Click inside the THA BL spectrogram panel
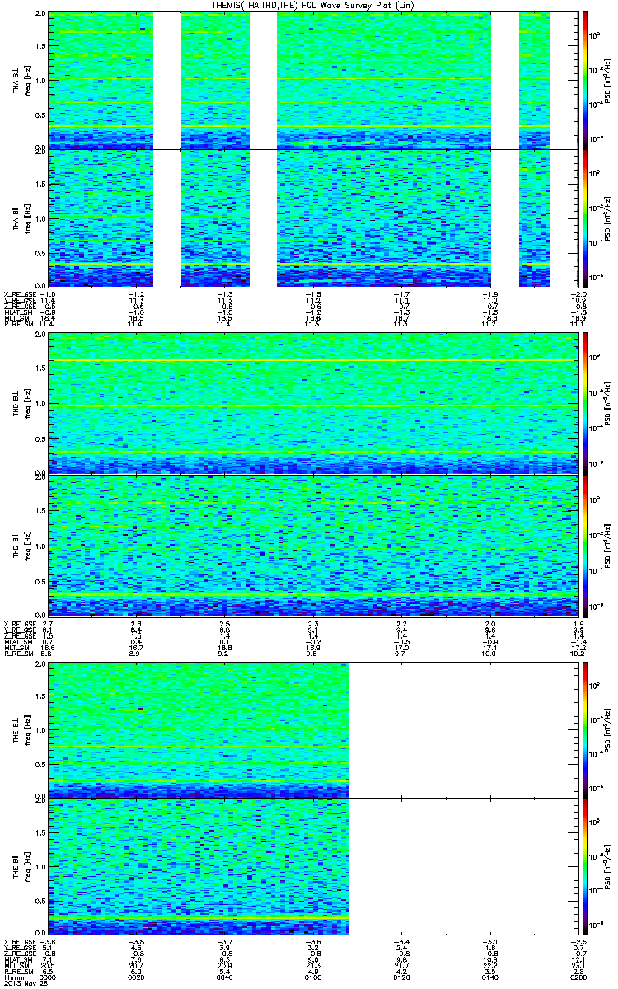The image size is (618, 989). pos(311,81)
